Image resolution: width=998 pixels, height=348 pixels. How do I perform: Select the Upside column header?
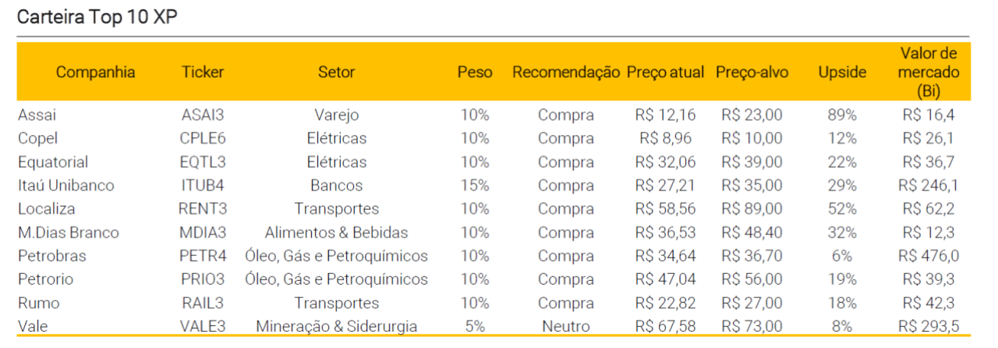coord(842,73)
